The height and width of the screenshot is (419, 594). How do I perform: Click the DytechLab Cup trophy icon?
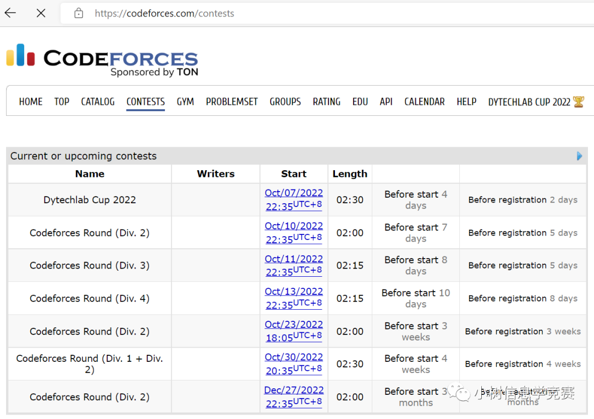(579, 102)
